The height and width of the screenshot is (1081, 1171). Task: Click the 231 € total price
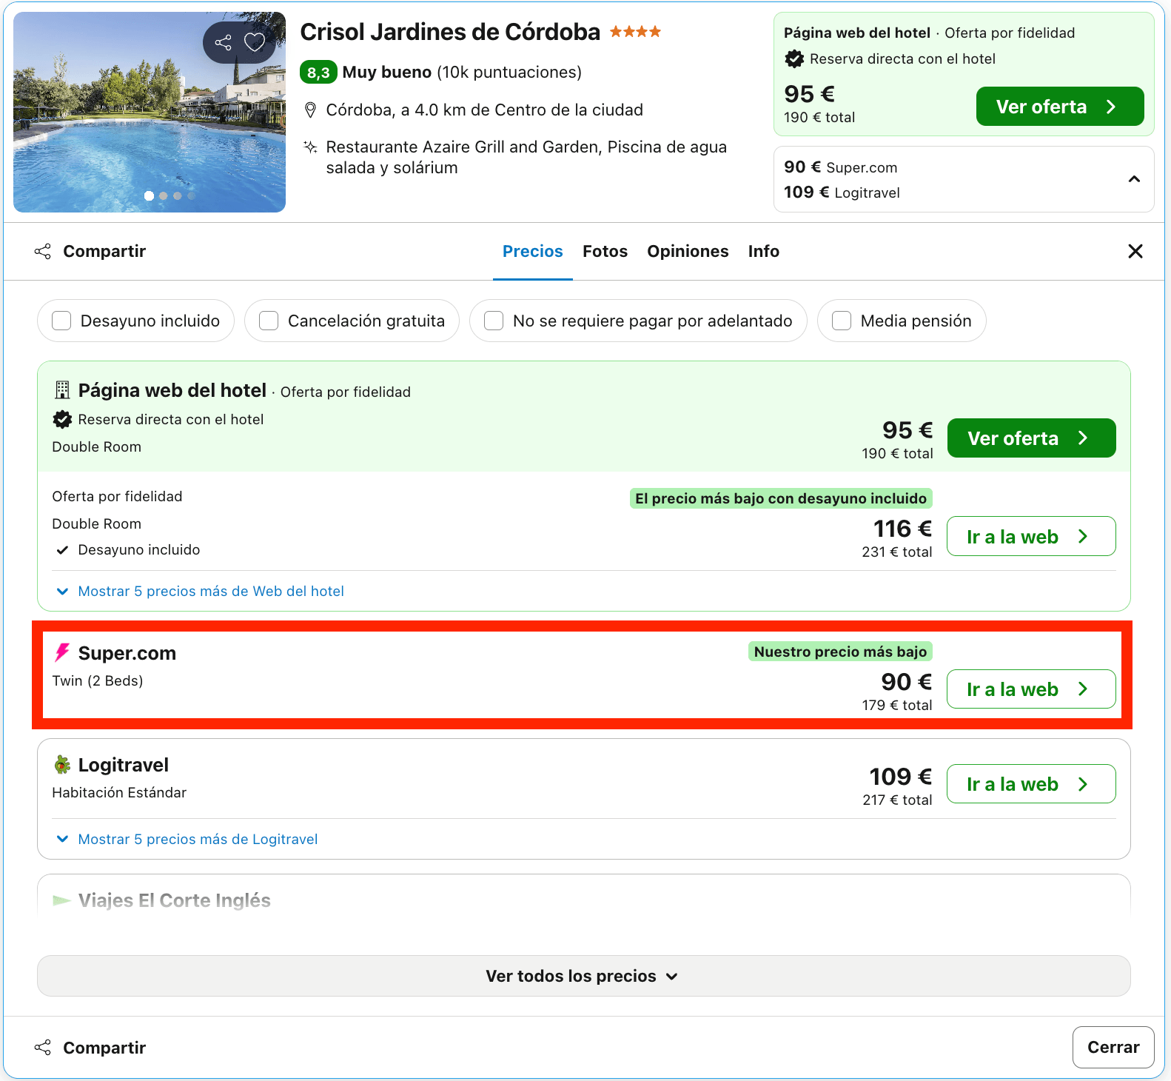tap(897, 552)
